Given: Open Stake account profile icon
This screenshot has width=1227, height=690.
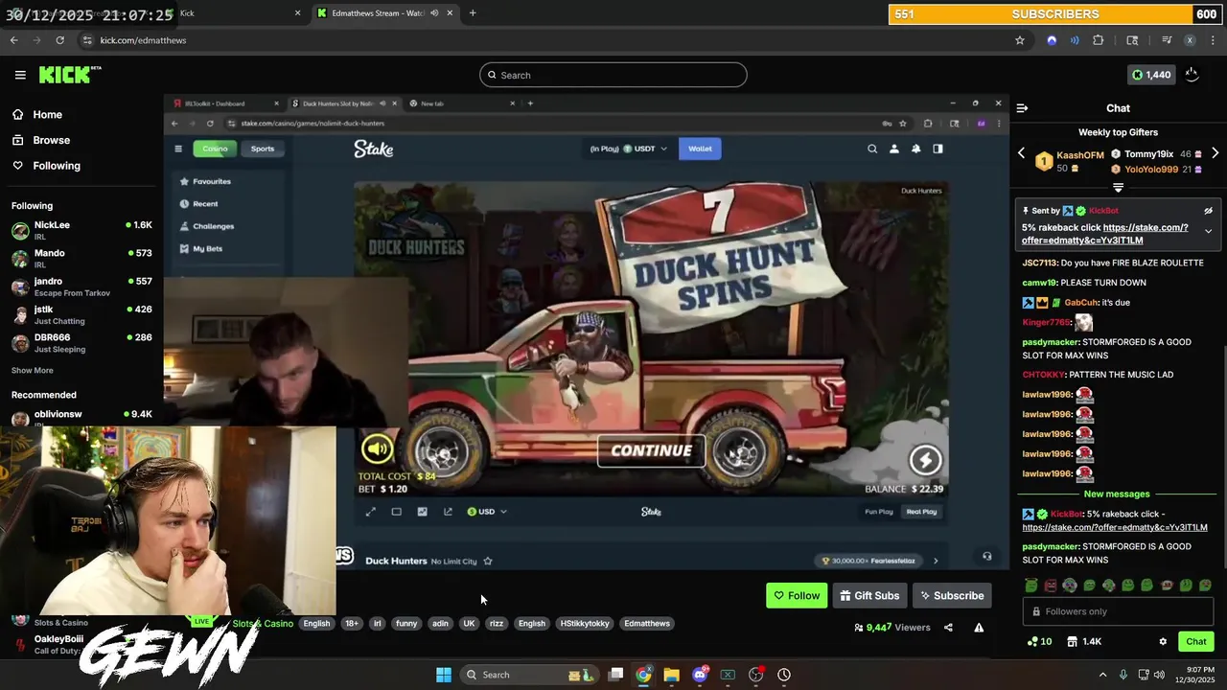Looking at the screenshot, I should point(894,149).
